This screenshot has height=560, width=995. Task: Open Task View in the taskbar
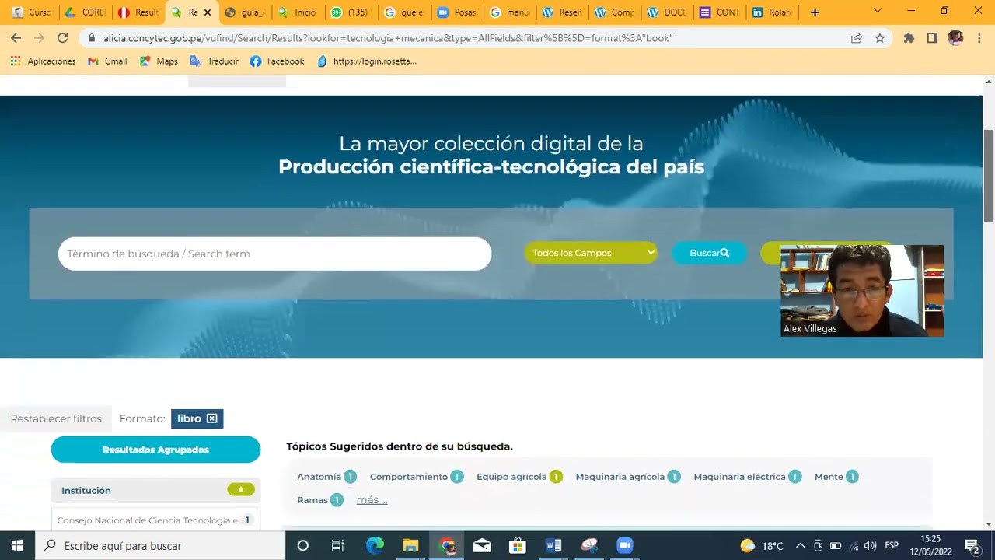338,545
